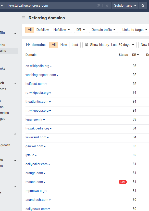
Task: Open the orange.com domain link
Action: coord(34,173)
